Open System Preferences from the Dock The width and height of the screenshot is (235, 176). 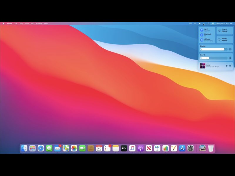click(x=190, y=148)
